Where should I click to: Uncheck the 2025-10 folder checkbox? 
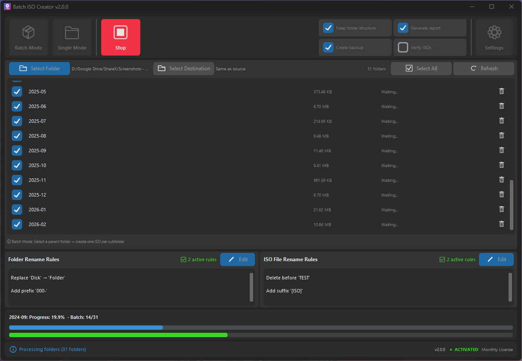point(17,165)
